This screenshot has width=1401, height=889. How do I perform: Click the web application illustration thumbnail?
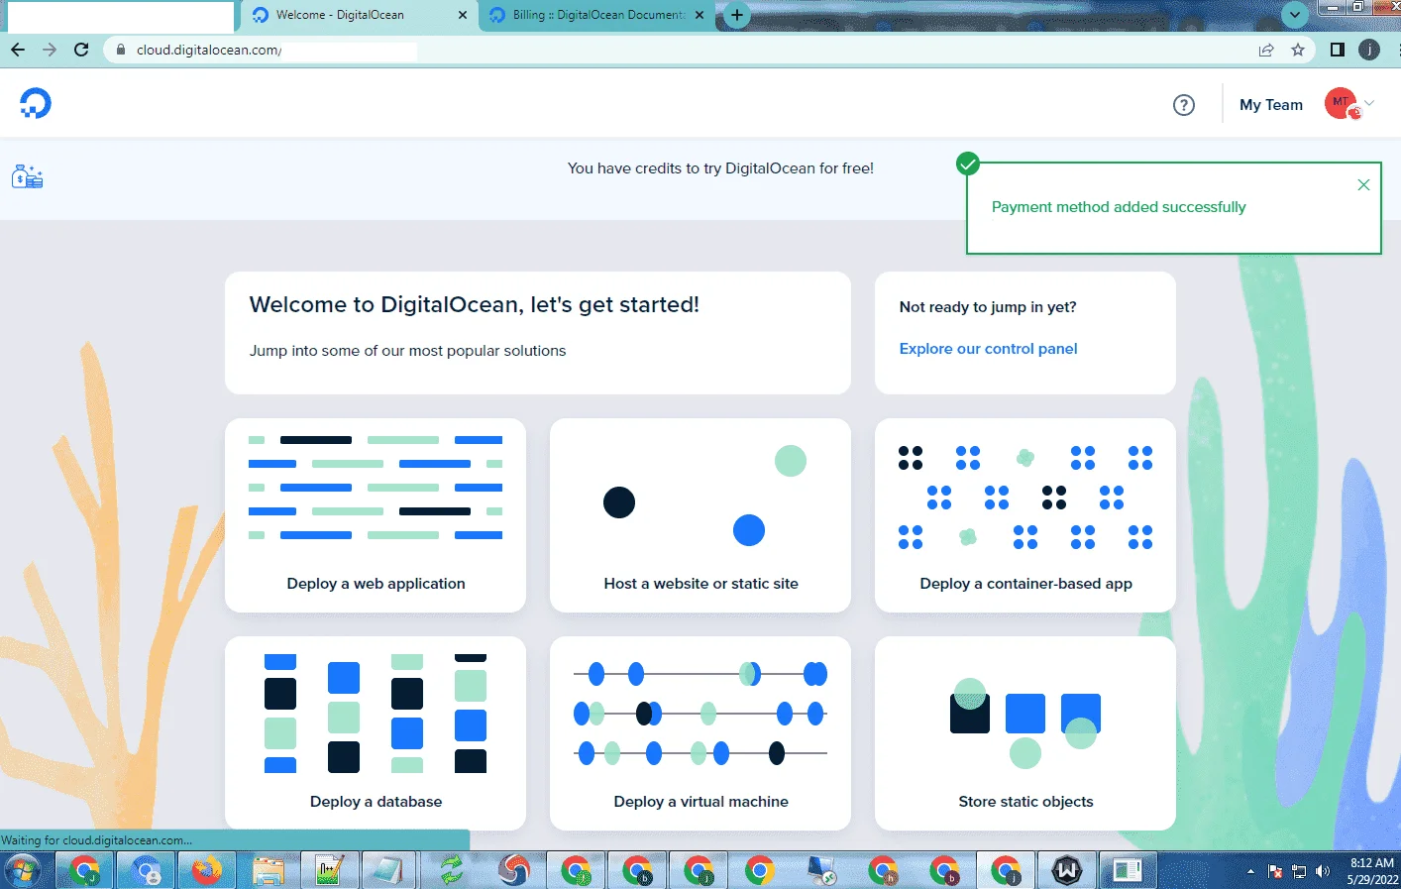coord(376,488)
